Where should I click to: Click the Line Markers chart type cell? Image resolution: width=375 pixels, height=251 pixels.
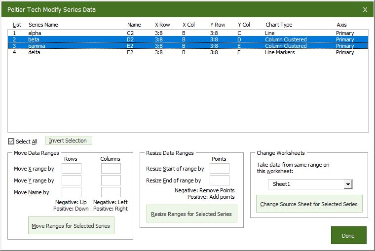[x=280, y=52]
